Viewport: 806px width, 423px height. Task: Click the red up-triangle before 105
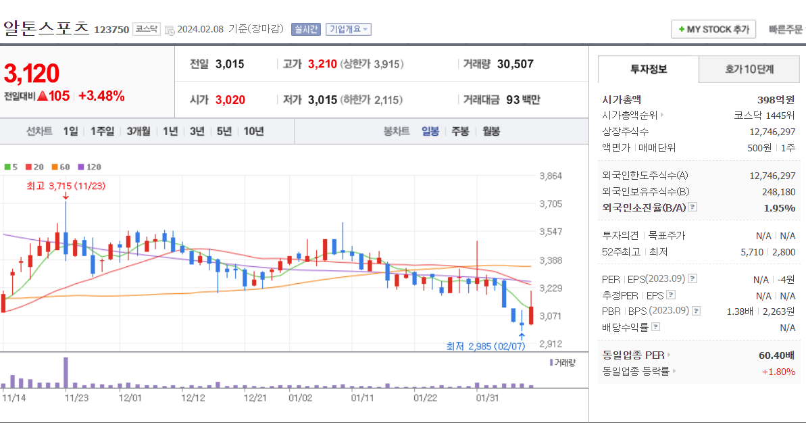point(43,96)
